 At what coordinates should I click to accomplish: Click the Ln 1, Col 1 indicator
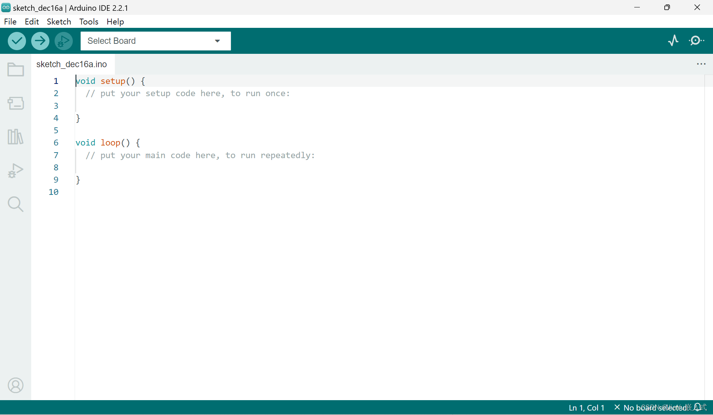tap(586, 408)
